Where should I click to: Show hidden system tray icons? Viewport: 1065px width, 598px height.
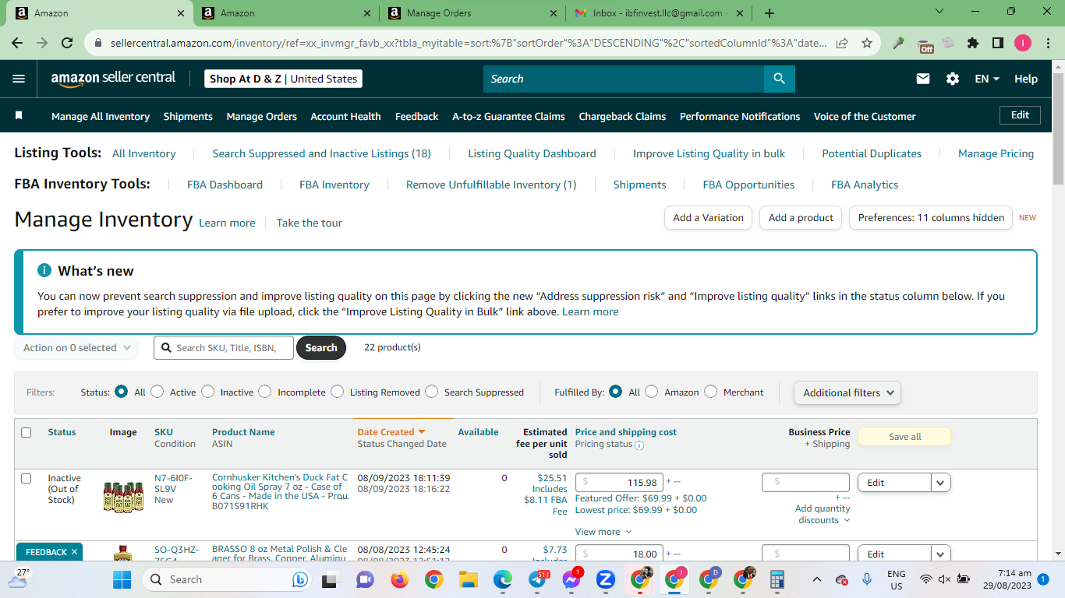(817, 579)
